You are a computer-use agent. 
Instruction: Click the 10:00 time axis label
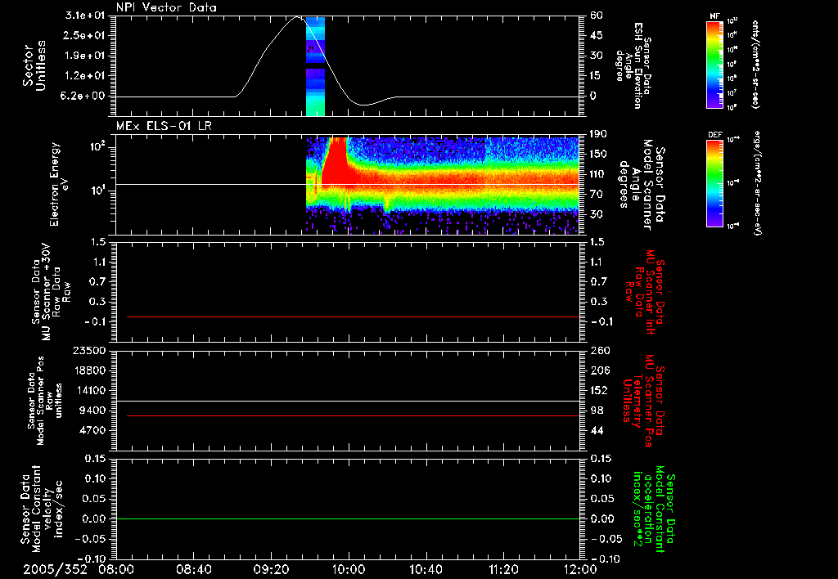click(x=349, y=569)
